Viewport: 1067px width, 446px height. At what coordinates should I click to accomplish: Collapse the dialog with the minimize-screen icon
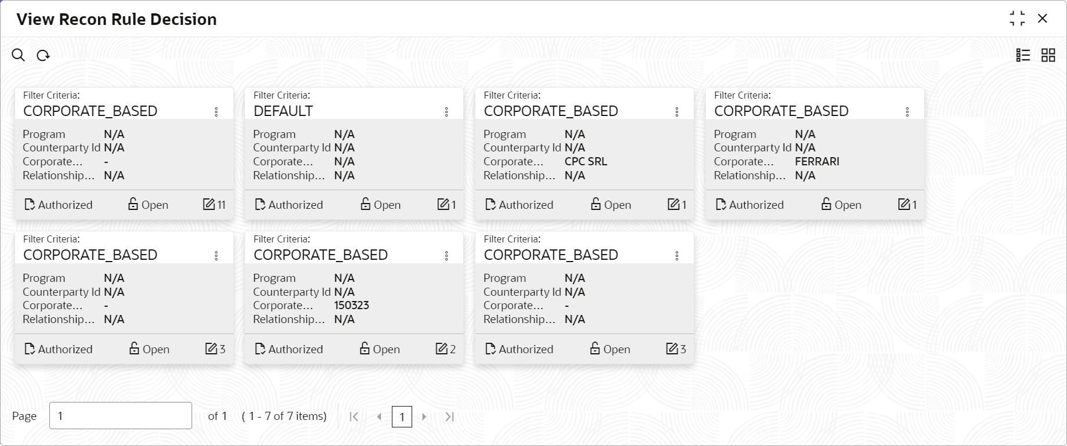1017,19
